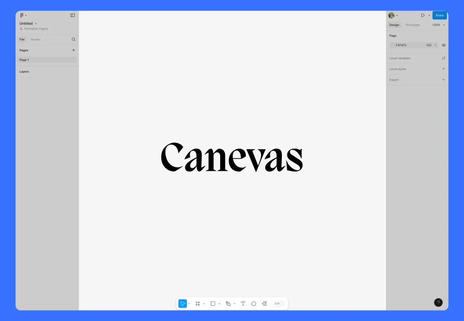This screenshot has width=464, height=321.
Task: Select the Text tool
Action: pyautogui.click(x=243, y=303)
